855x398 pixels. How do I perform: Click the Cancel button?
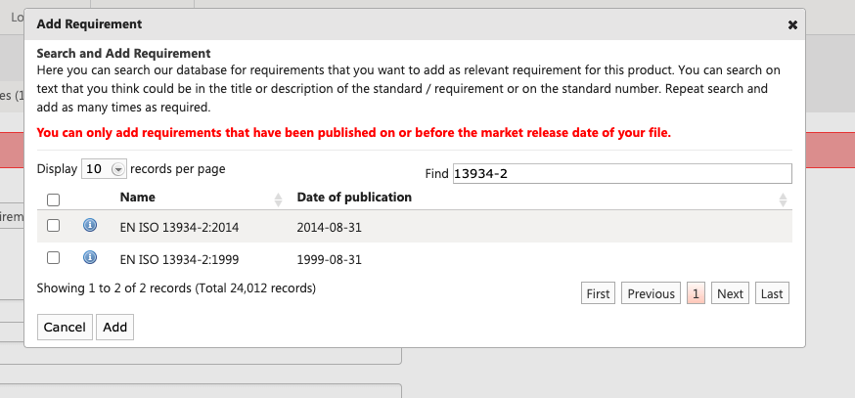coord(65,328)
